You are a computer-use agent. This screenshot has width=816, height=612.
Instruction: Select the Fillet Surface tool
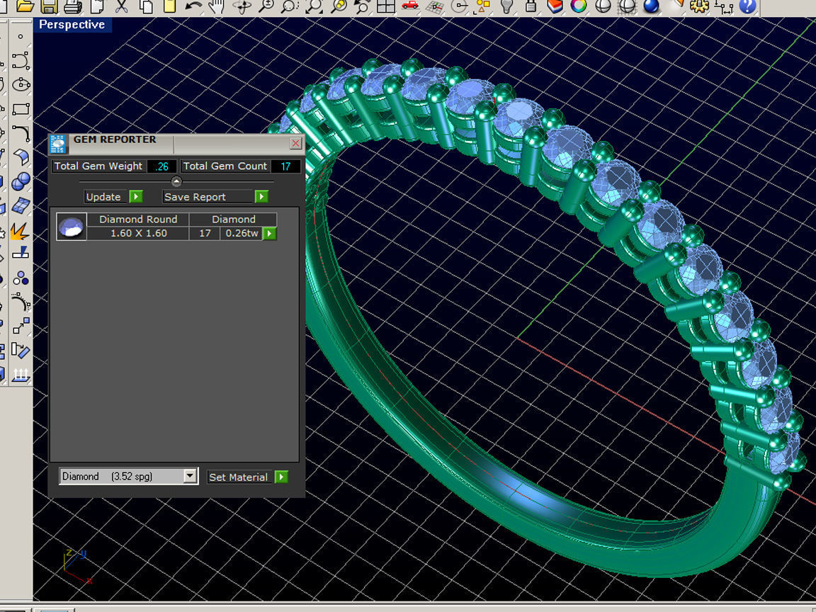point(21,157)
